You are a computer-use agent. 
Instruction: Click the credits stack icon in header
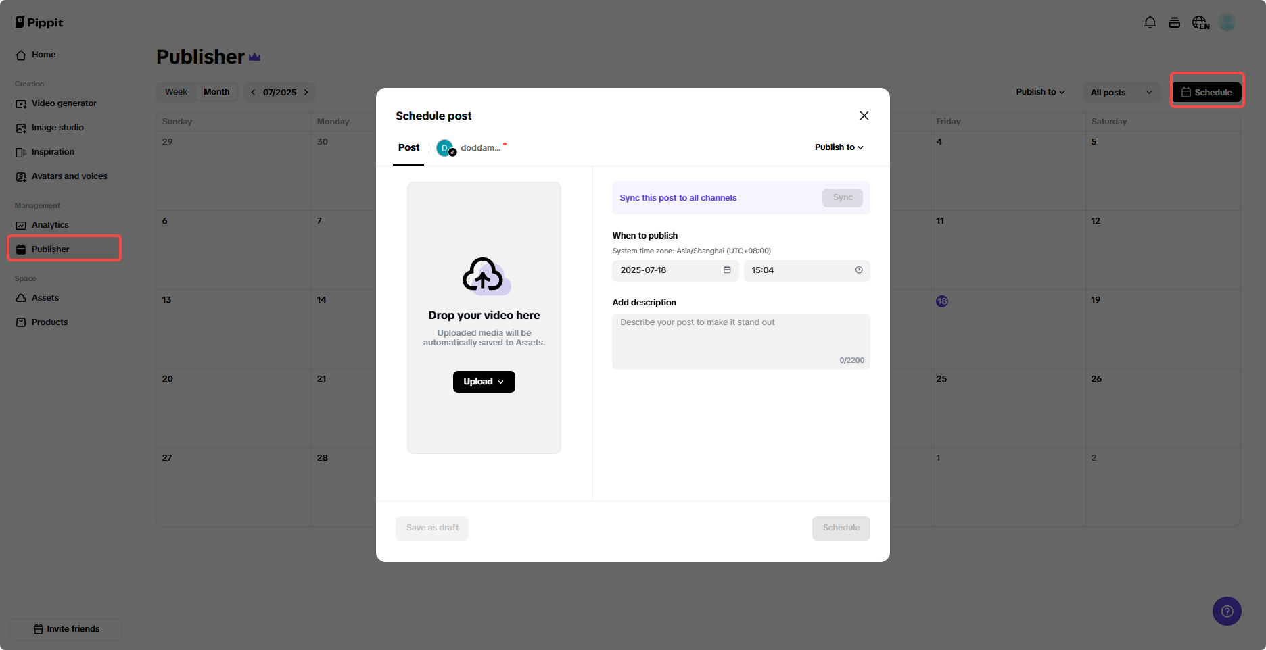[x=1175, y=22]
